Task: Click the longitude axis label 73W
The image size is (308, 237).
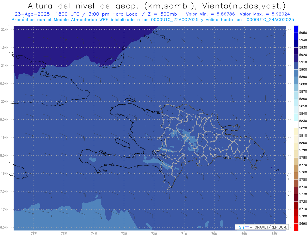Action: [x=124, y=233]
